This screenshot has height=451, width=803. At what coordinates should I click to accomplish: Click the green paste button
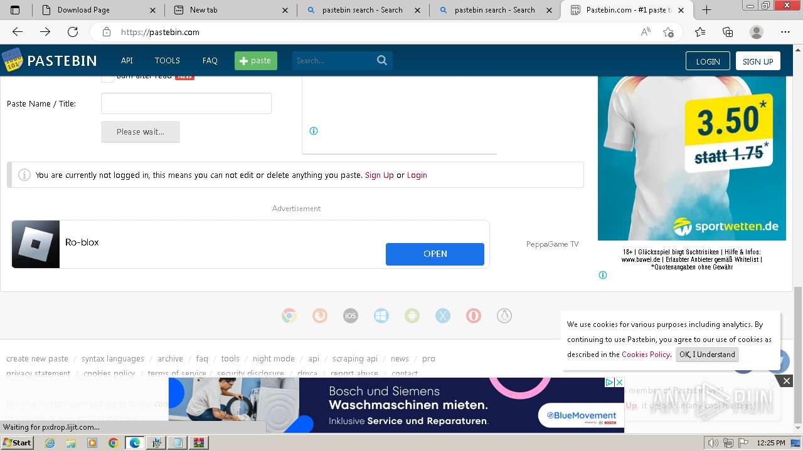(x=256, y=60)
